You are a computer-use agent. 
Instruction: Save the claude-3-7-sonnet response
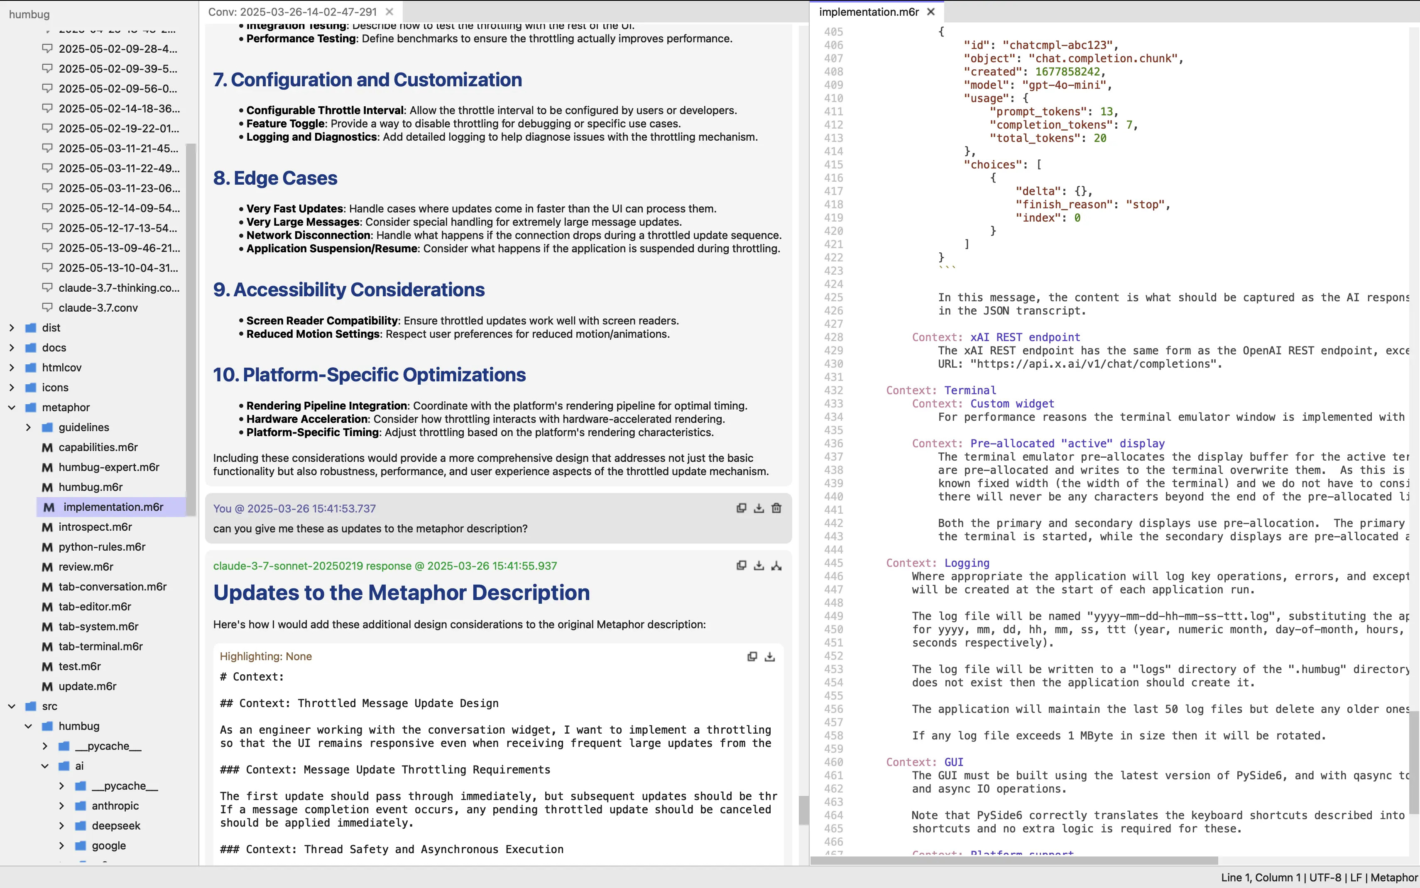[759, 566]
